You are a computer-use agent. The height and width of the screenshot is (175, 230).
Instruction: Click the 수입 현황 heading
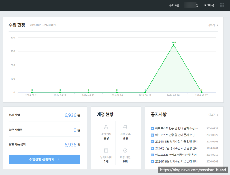[17, 25]
